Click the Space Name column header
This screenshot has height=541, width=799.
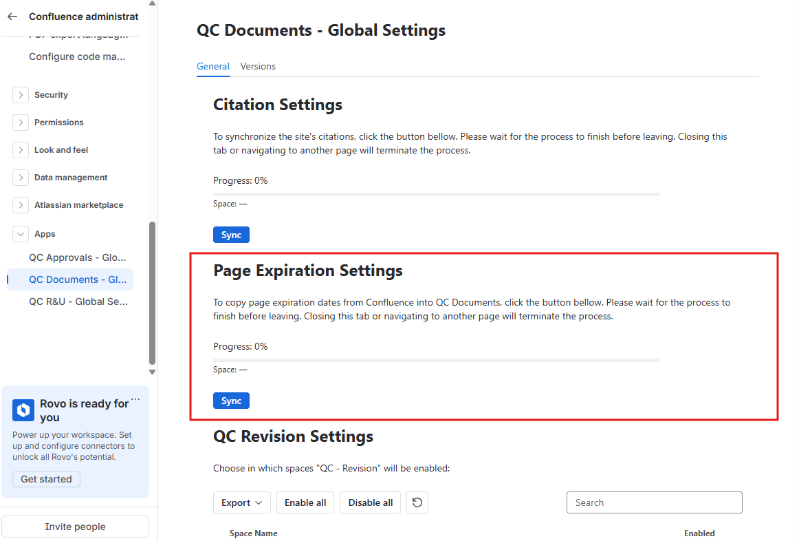(x=253, y=533)
